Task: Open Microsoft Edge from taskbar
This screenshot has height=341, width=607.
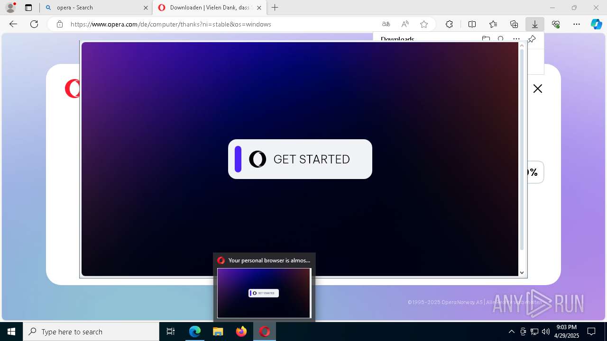Action: (195, 332)
